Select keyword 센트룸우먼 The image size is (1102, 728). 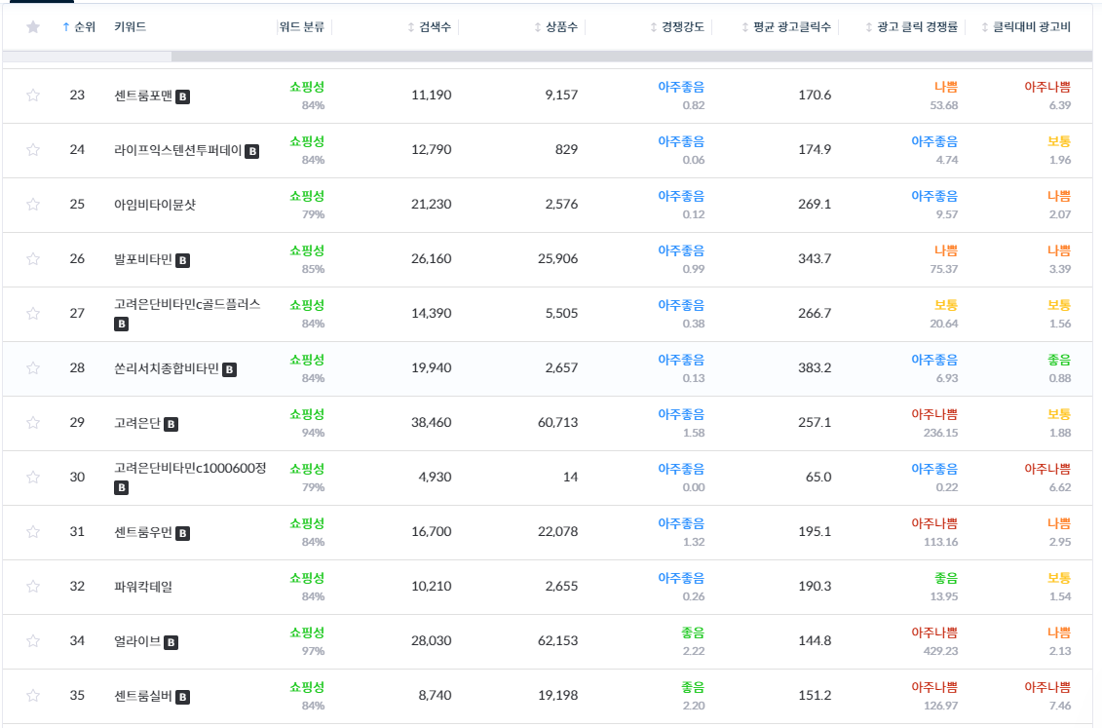click(143, 531)
